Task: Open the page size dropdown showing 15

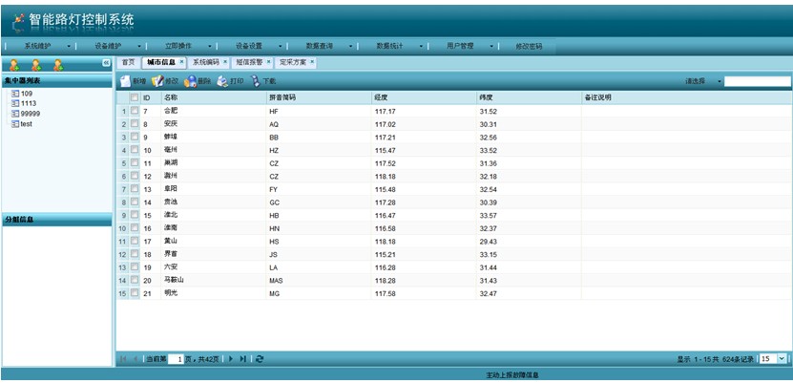Action: click(783, 358)
